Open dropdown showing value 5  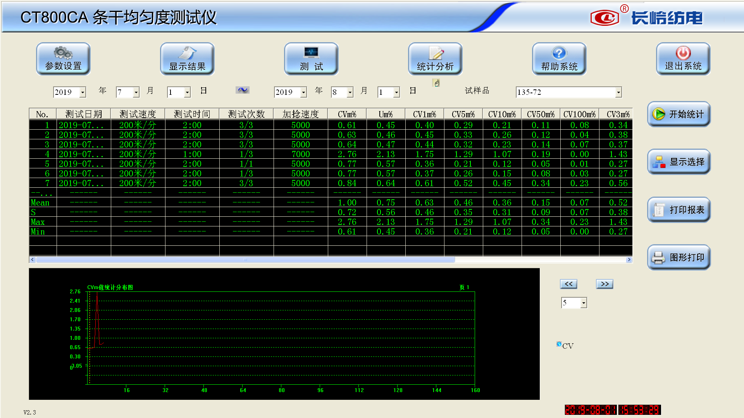(584, 303)
